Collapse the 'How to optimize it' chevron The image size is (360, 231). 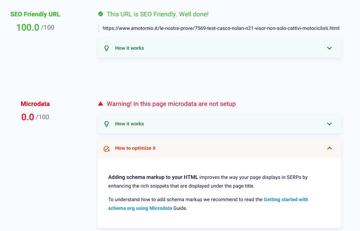coord(329,148)
